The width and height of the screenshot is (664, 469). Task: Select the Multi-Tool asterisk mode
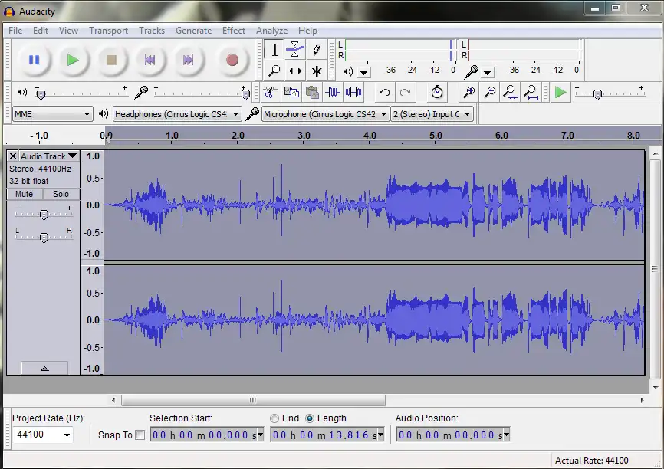point(317,71)
